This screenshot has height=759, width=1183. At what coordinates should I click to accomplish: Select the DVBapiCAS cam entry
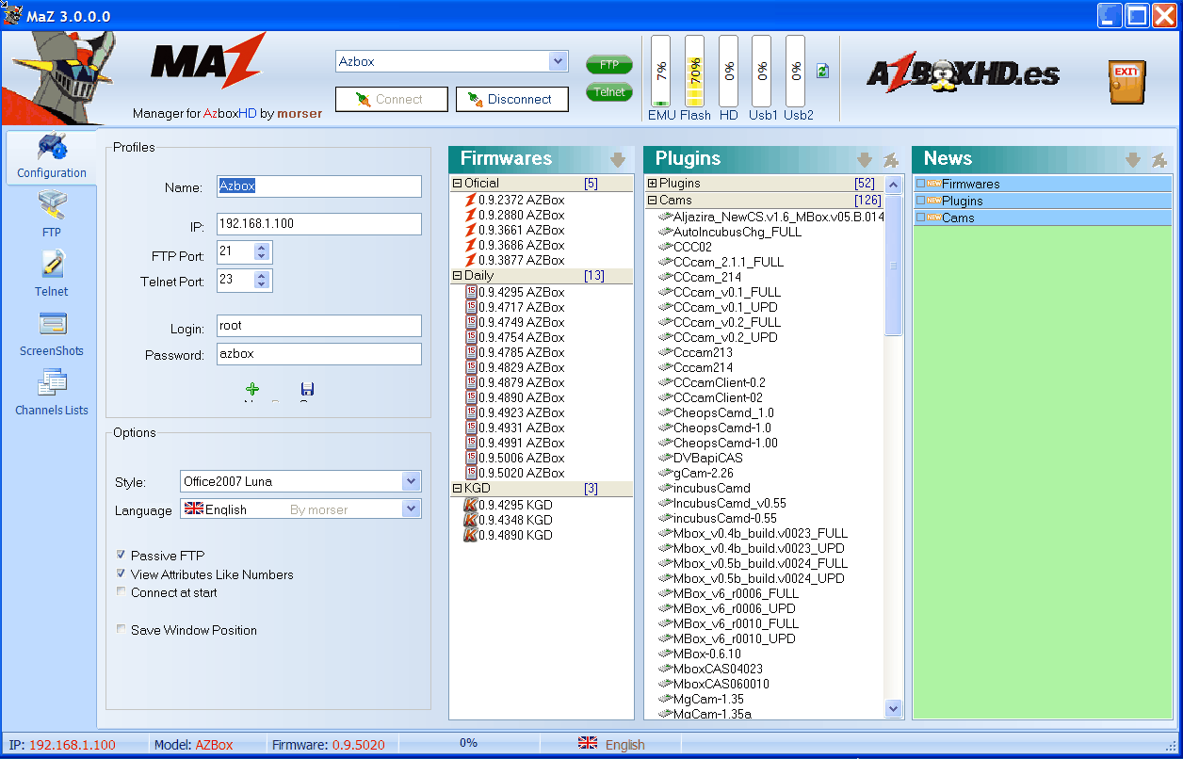pos(700,458)
